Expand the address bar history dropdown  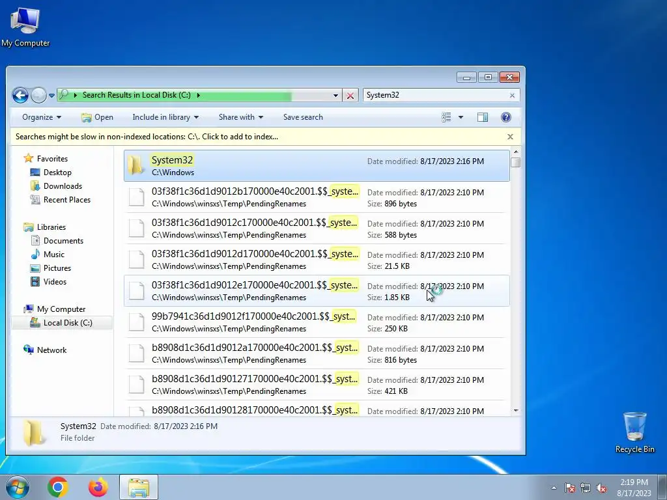click(x=335, y=95)
